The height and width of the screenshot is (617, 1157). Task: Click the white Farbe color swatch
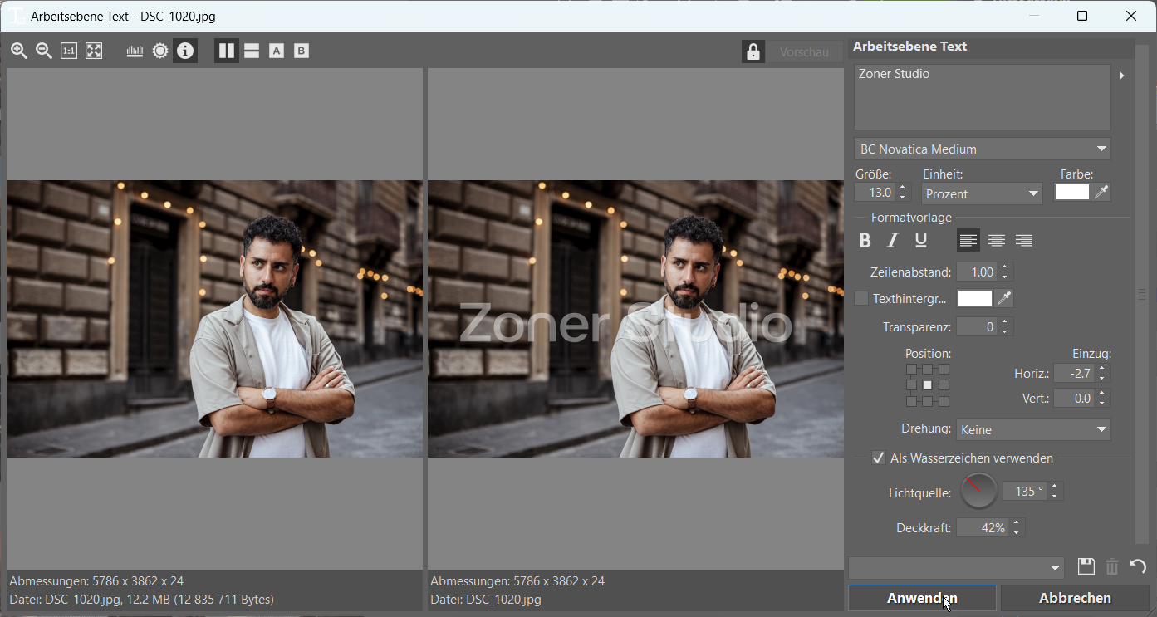click(x=1071, y=193)
